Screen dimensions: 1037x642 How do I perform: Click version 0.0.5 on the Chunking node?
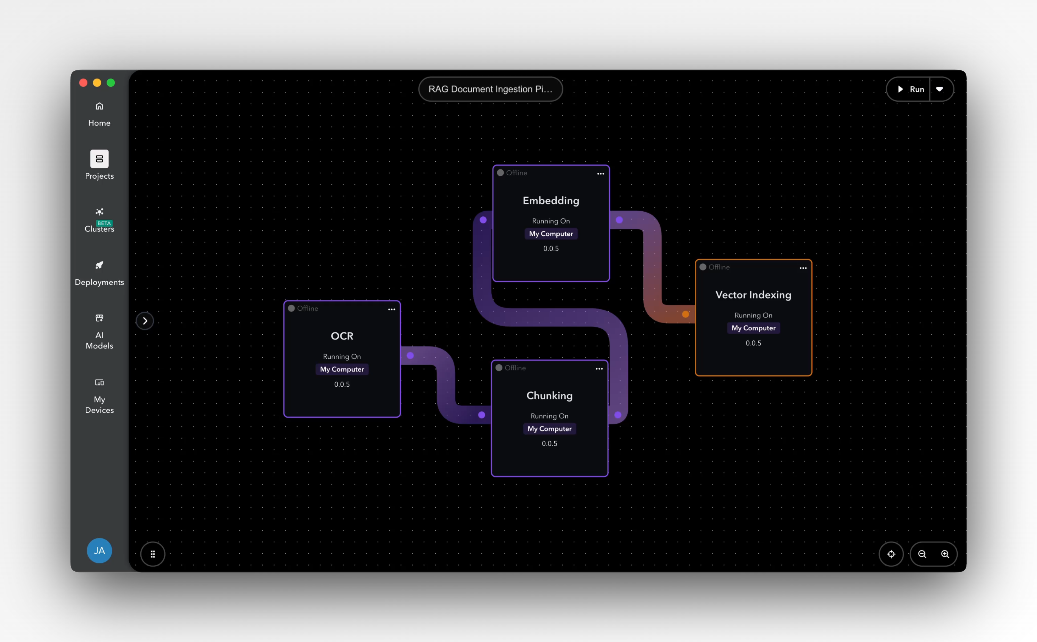click(549, 444)
